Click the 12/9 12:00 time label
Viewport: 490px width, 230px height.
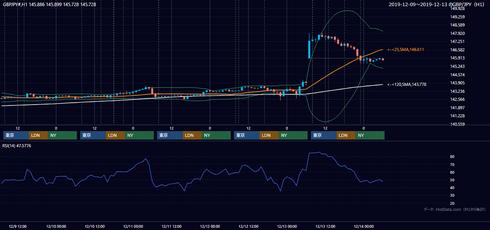point(18,226)
